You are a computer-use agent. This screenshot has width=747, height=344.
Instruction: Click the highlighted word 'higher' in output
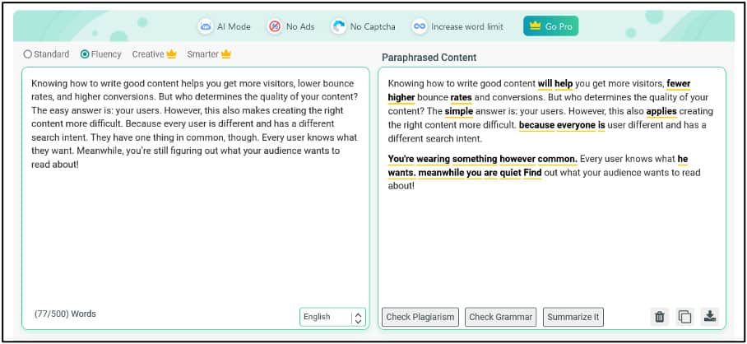[x=401, y=98]
